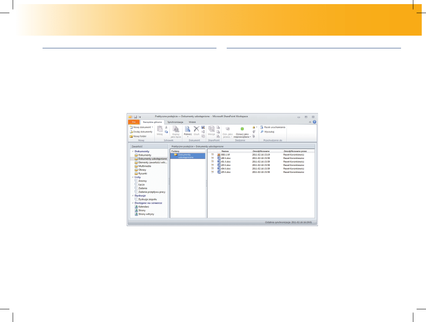Collapse the Listy section in Zawartość
Screen dimensions: 426x322
point(132,177)
